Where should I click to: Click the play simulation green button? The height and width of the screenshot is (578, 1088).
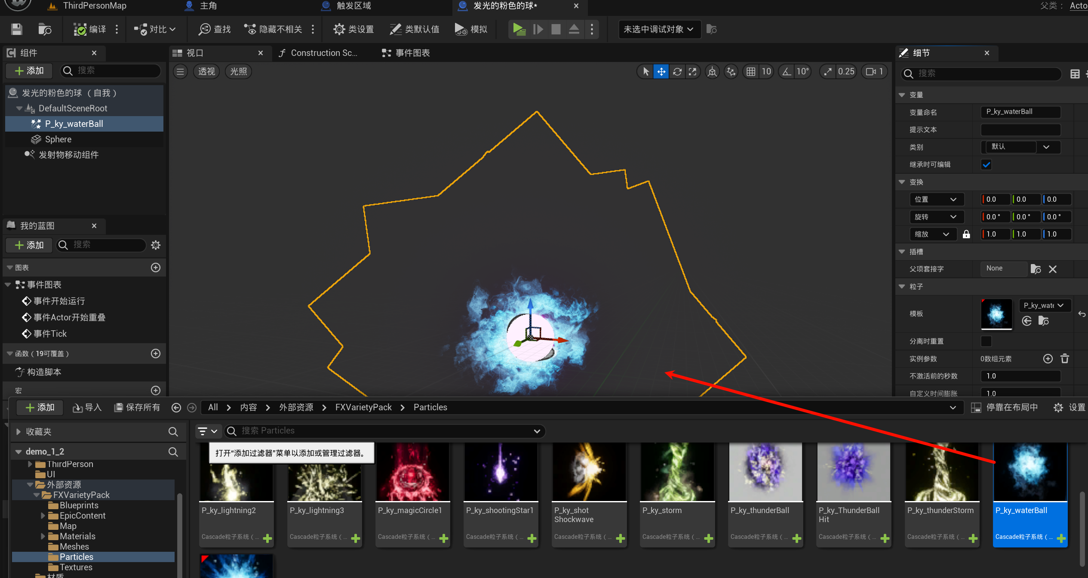[519, 29]
